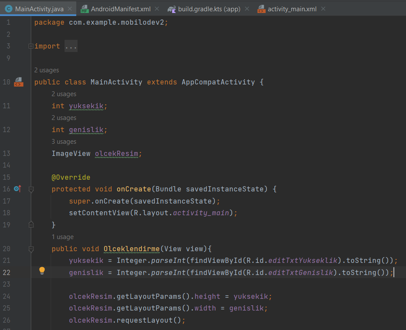
Task: Click Bundle parameter type on line 16
Action: click(168, 189)
